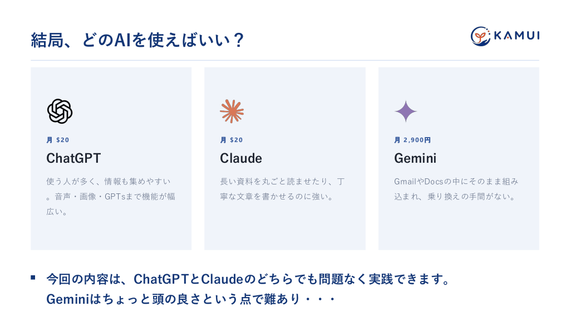Click Gemini description starting GmailやDocs

(456, 189)
